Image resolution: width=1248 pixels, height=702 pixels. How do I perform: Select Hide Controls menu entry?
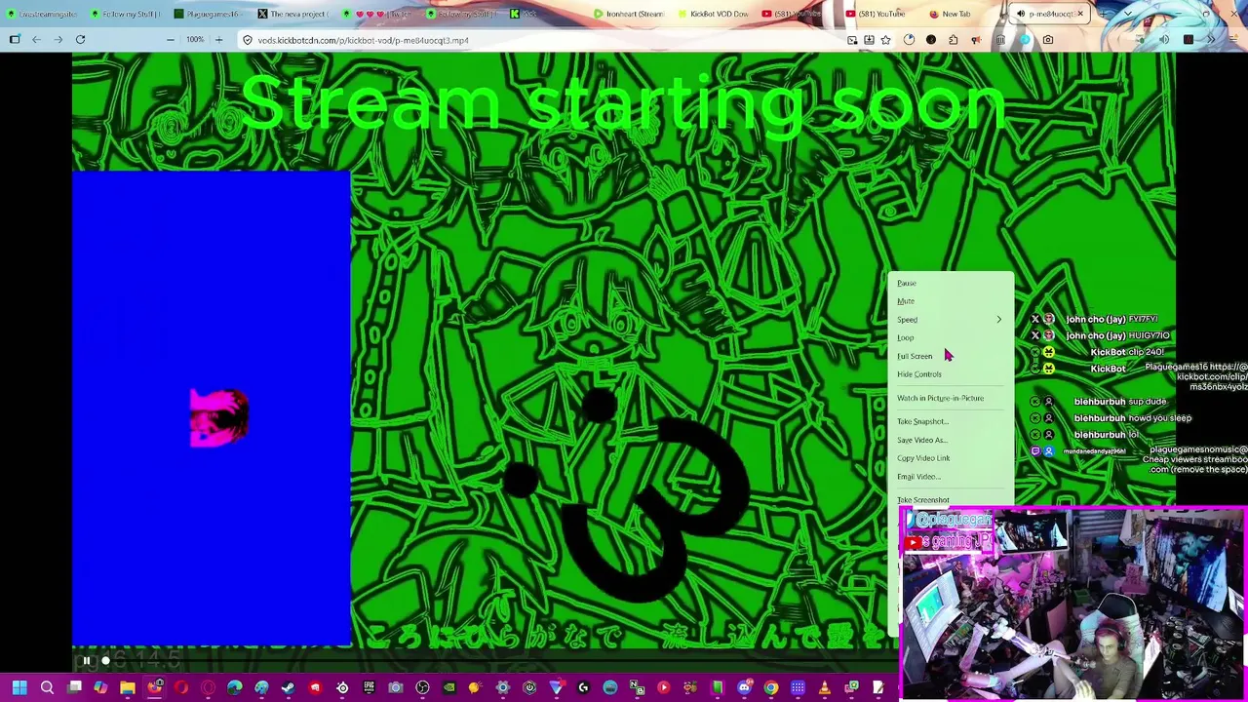(919, 374)
